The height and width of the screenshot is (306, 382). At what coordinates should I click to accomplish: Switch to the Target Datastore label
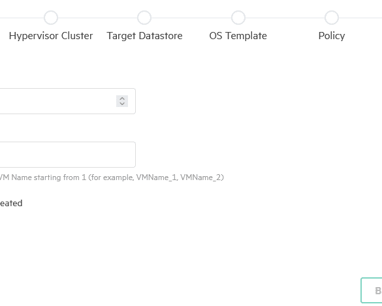click(144, 36)
